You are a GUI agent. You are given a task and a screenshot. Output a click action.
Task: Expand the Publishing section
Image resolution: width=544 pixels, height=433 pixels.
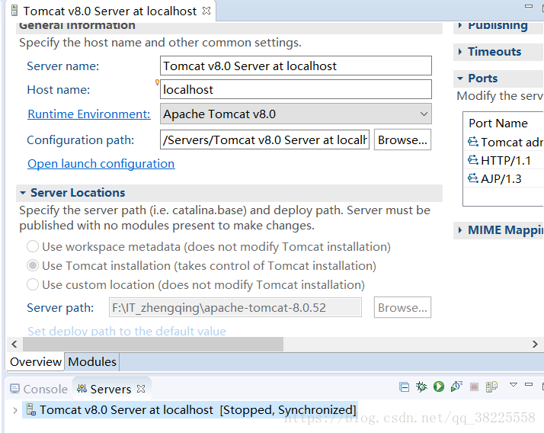coord(460,25)
